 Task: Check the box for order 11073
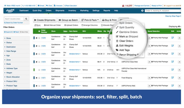(x=39, y=62)
